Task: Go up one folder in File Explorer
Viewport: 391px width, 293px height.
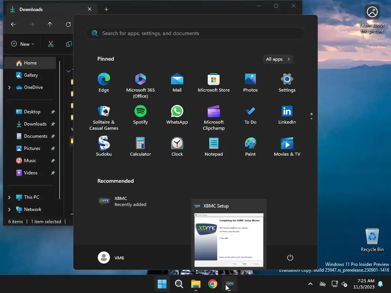Action: tap(50, 24)
